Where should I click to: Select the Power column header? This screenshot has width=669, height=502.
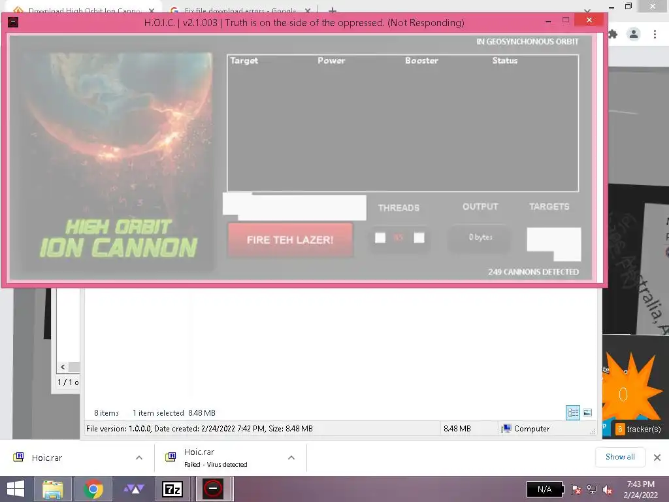pos(331,61)
